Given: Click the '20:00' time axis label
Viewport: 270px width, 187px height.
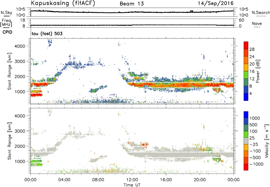Looking at the screenshot, I should tap(200, 180).
